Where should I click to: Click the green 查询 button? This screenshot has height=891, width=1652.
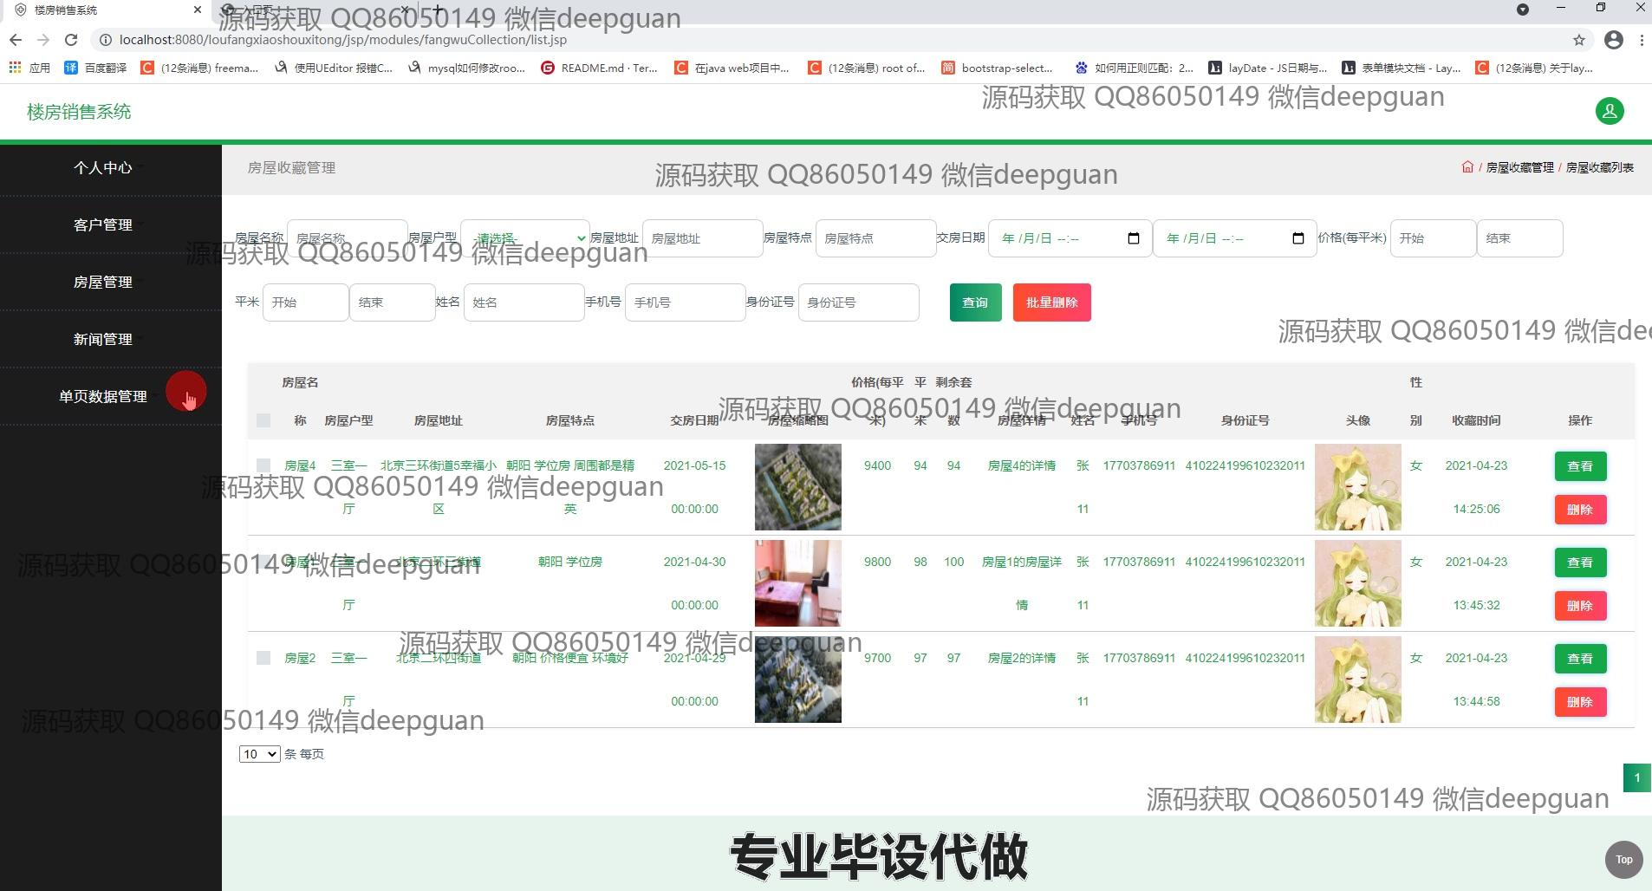pyautogui.click(x=975, y=302)
